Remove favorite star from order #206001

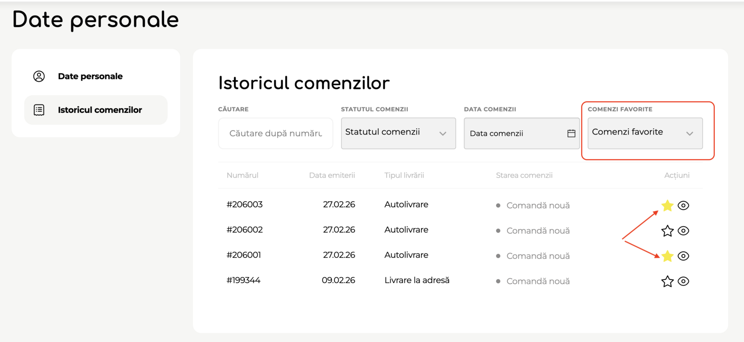(667, 256)
